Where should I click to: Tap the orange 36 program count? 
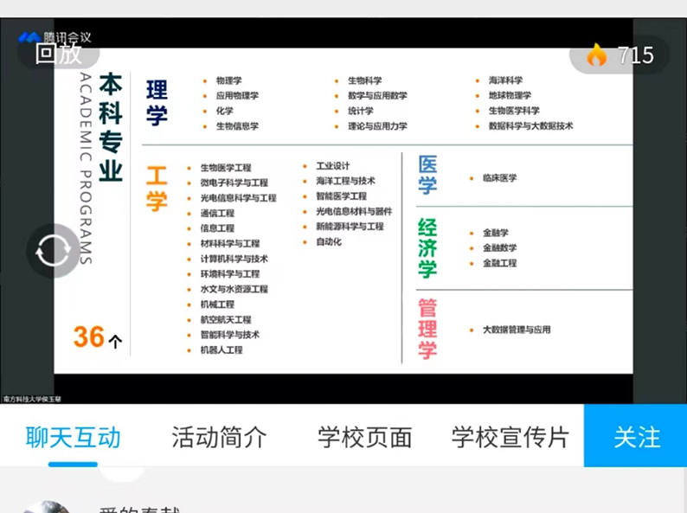(x=89, y=337)
